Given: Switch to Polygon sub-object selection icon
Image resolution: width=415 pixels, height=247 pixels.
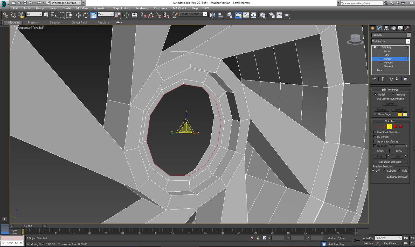Looking at the screenshot, I should 395,127.
